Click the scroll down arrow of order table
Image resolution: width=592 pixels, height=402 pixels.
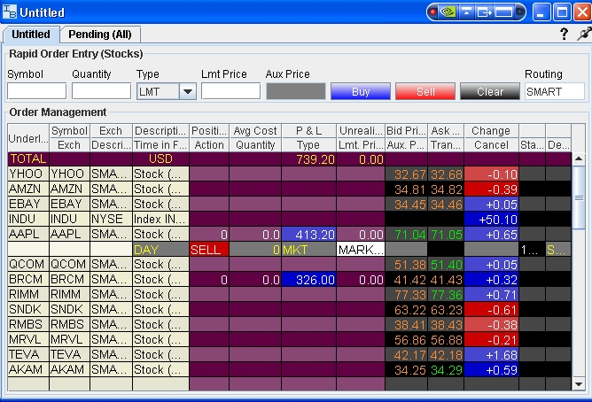[x=579, y=384]
